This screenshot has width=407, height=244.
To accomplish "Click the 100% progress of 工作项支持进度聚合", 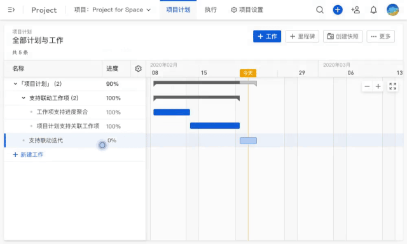I will (x=113, y=112).
